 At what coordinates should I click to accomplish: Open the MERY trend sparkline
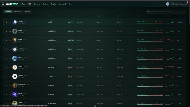click(x=170, y=58)
